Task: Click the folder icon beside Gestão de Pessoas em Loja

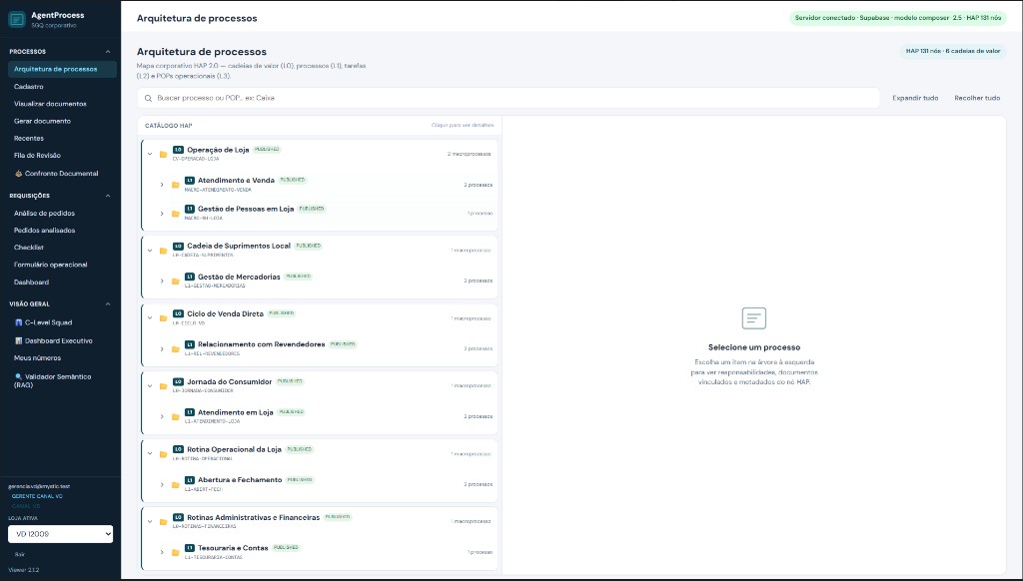Action: pos(176,214)
